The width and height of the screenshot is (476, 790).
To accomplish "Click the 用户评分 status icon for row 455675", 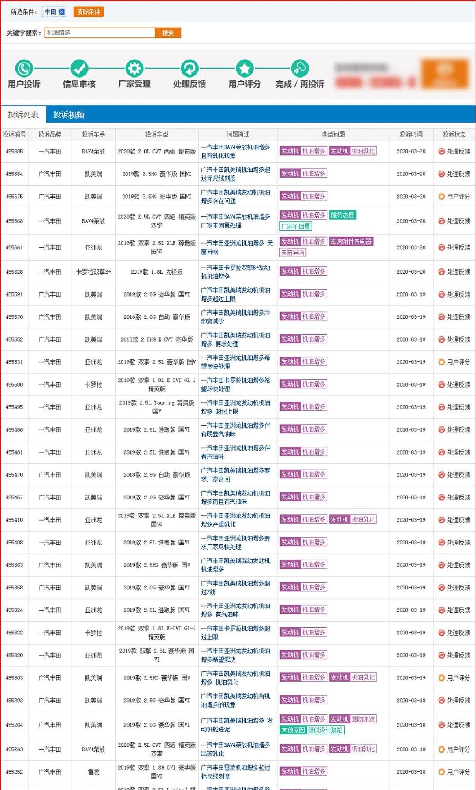I will click(441, 196).
